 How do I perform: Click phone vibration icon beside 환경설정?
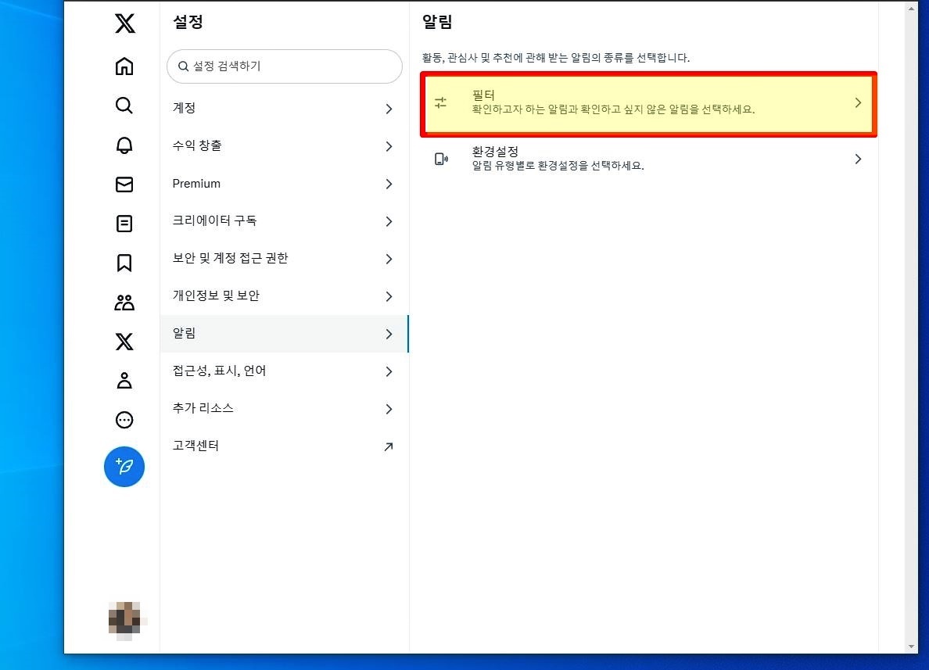click(x=441, y=159)
